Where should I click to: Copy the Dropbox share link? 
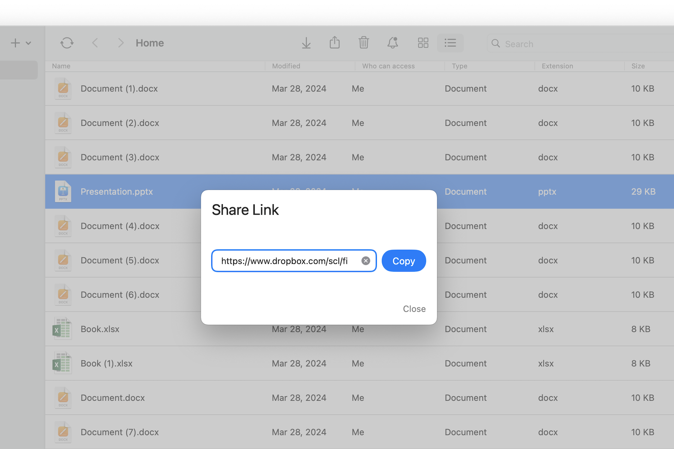point(404,261)
